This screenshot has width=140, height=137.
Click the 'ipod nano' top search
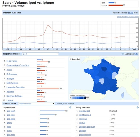tap(11, 115)
